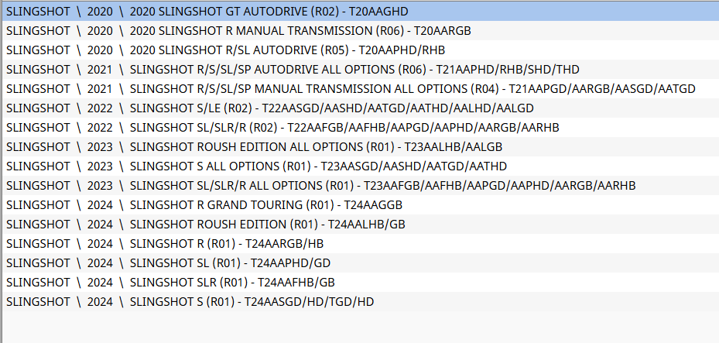
Task: Select 2023 SLINGSHOT SL/SLR/R ALL OPTIONS (R01)
Action: (361, 185)
